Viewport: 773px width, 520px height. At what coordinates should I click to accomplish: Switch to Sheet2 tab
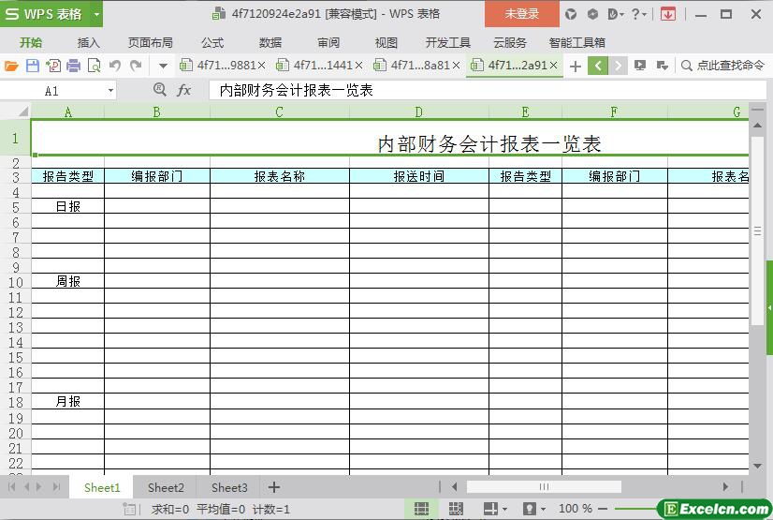point(166,487)
